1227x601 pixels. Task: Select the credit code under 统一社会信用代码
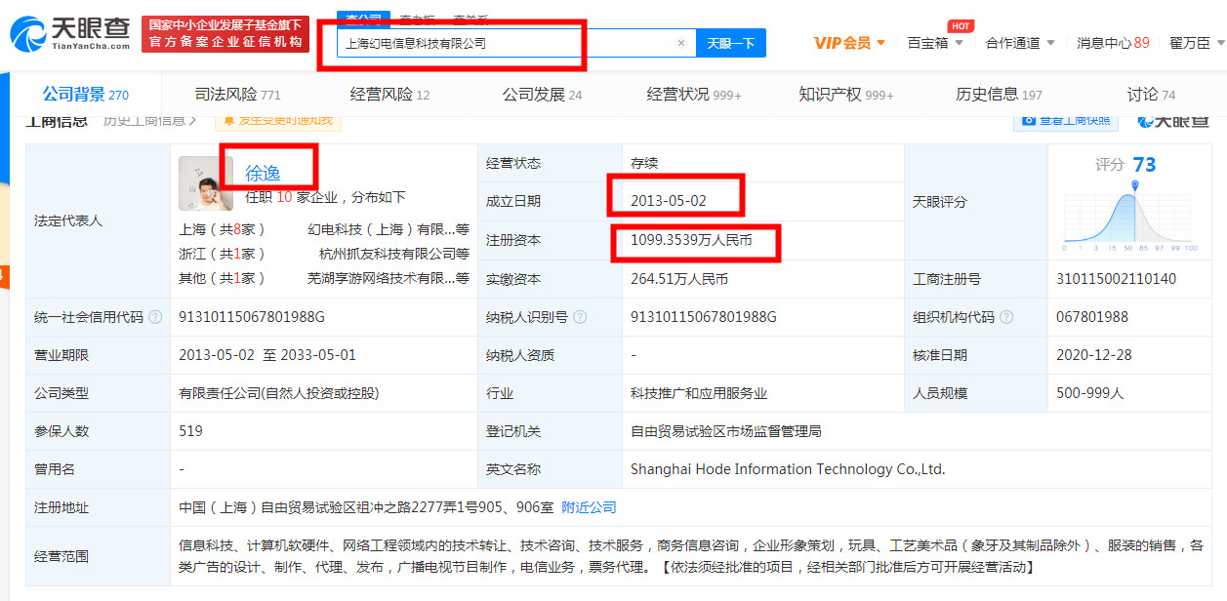[252, 317]
